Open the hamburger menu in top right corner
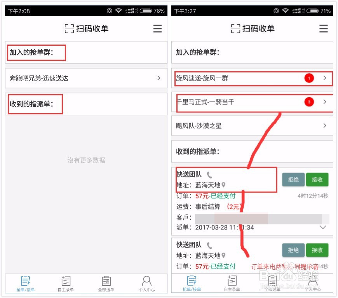 [x=157, y=28]
